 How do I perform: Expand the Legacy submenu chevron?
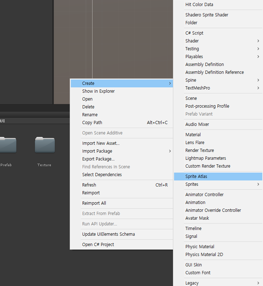coord(258,283)
